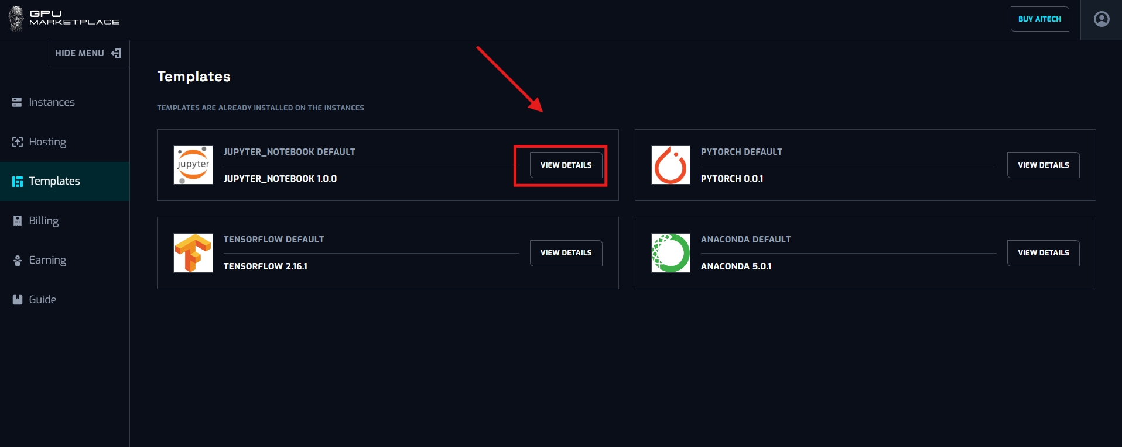Collapse sidebar with Hide Menu button
The width and height of the screenshot is (1122, 447).
pyautogui.click(x=88, y=53)
